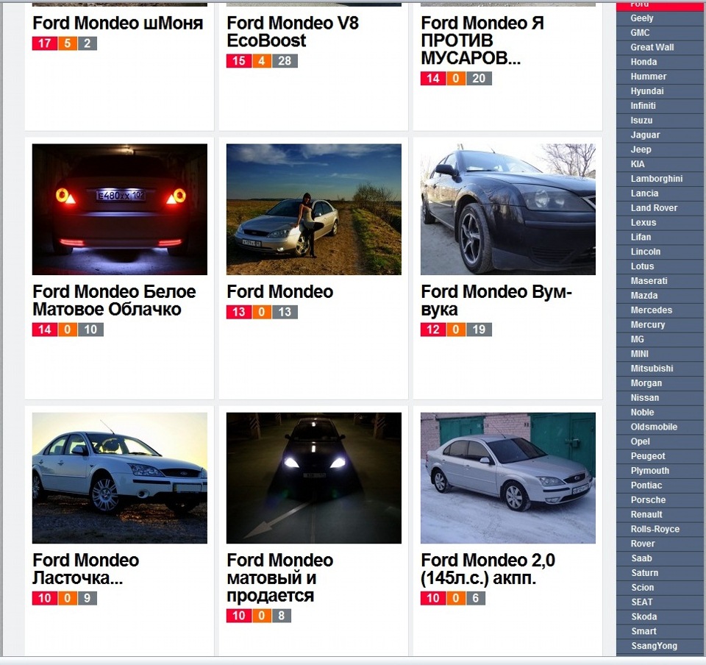Open Ford Mondeo Ласточка title link
The image size is (706, 665).
[x=85, y=569]
